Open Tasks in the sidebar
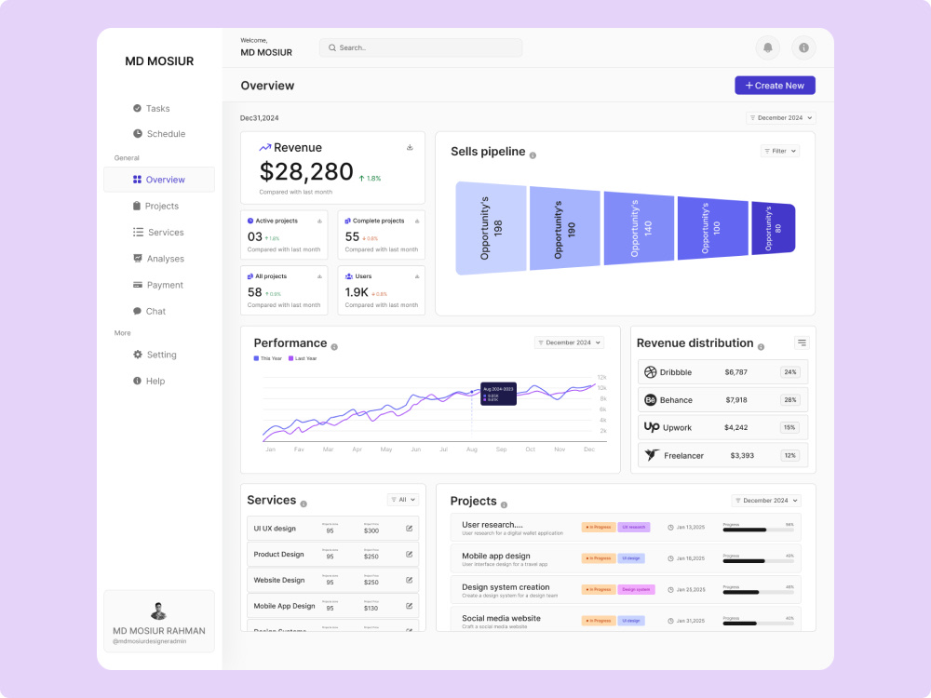 152,109
